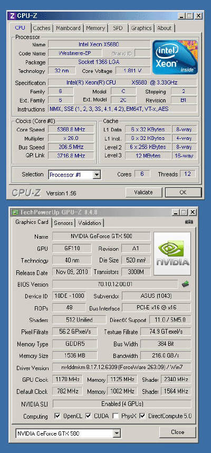Image resolution: width=211 pixels, height=453 pixels.
Task: Click the Validate button
Action: pos(143,192)
